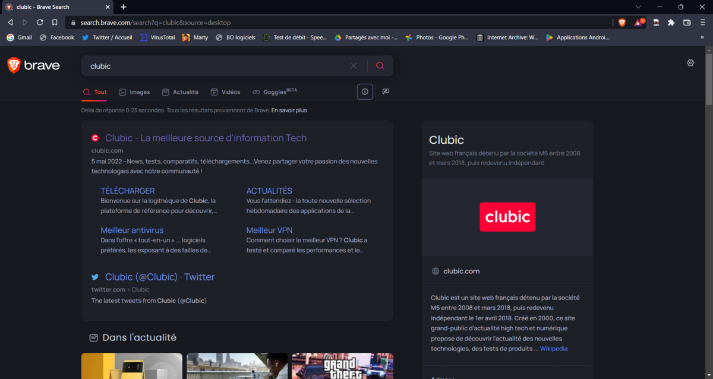Open the VirusTotal bookmark
The image size is (713, 379).
[x=157, y=37]
